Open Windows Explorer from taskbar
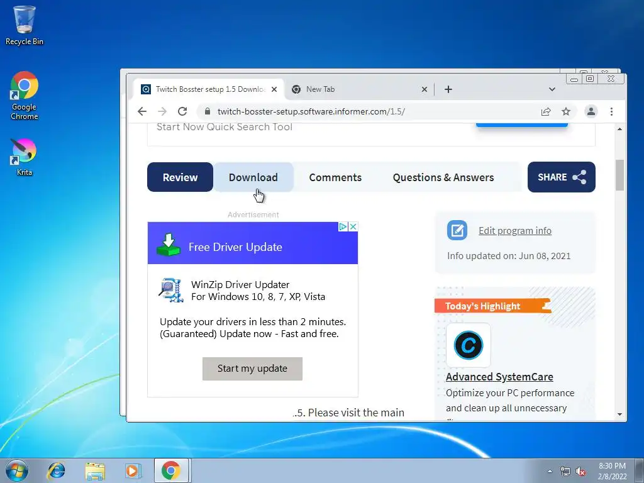This screenshot has width=644, height=483. [x=95, y=470]
